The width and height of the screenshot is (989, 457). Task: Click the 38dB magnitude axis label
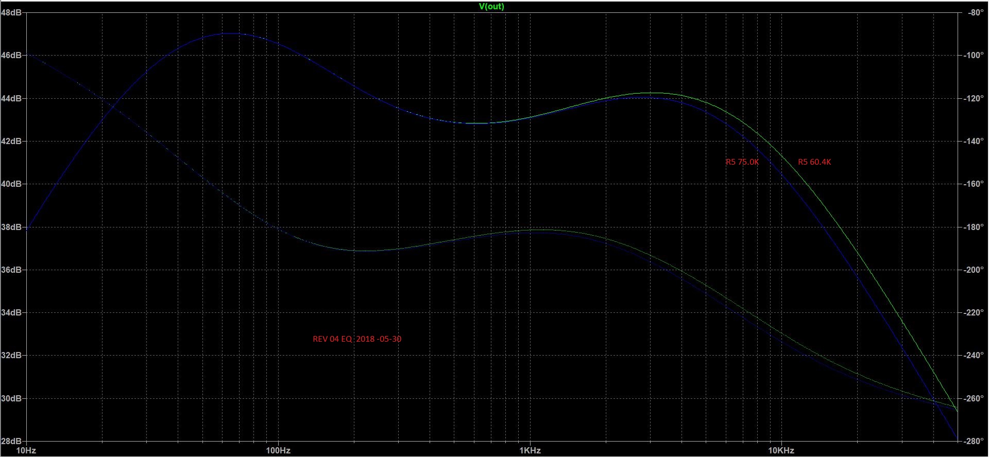11,227
